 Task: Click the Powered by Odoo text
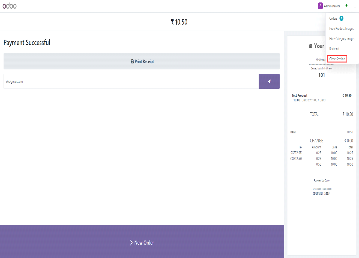tap(322, 181)
